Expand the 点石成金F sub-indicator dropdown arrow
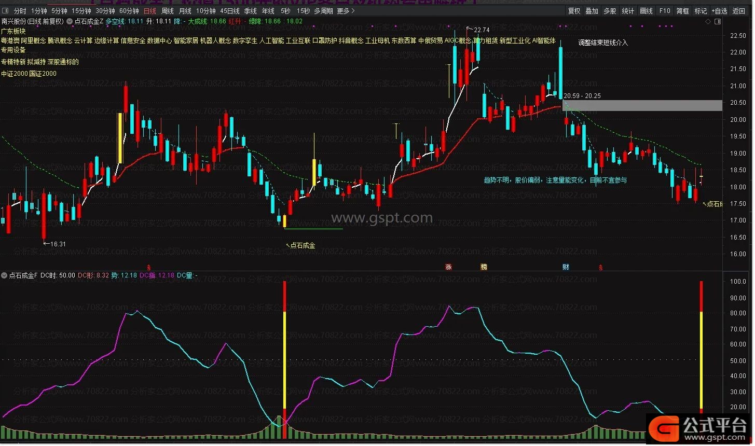755x446 pixels. click(x=5, y=275)
